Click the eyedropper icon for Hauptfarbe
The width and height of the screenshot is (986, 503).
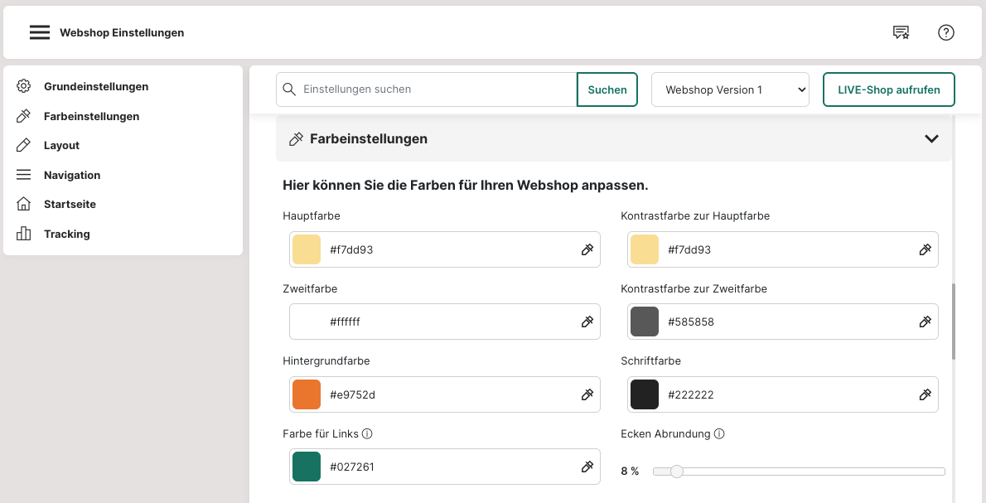click(x=587, y=249)
